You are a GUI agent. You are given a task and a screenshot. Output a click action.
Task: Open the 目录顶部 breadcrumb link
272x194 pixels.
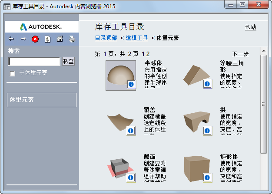click(x=106, y=38)
